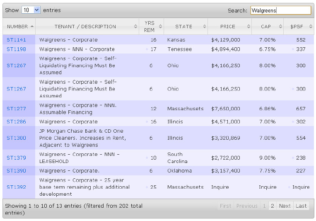Screen dimensions: 316x221
Task: Click the 9.00% cap value
Action: (x=268, y=158)
